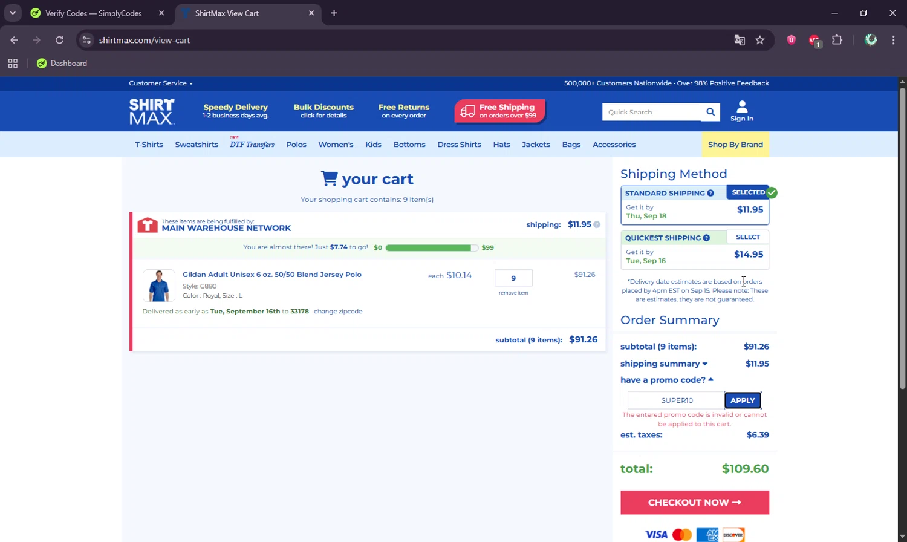Open Hats category
Viewport: 907px width, 542px height.
click(501, 145)
